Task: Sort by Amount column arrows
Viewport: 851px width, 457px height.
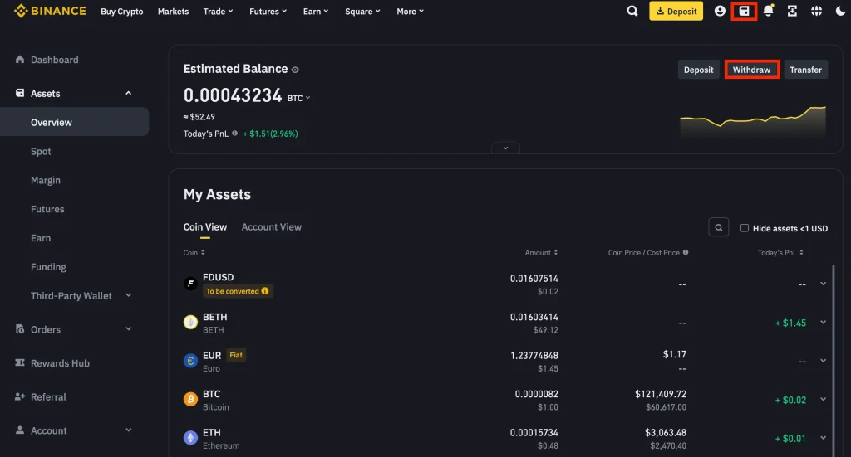Action: (x=555, y=252)
